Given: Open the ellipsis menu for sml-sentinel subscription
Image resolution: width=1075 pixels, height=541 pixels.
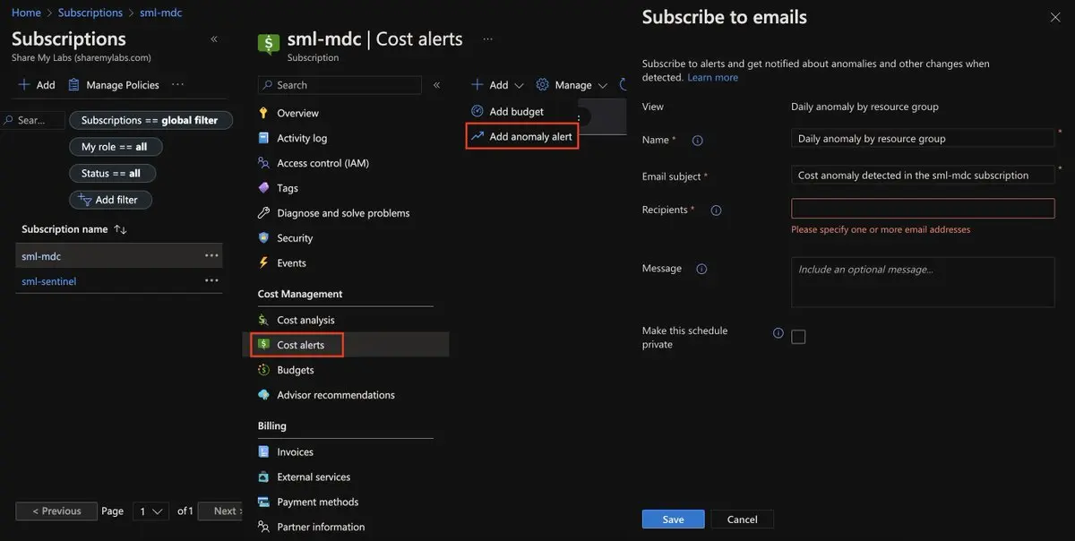Looking at the screenshot, I should 211,281.
